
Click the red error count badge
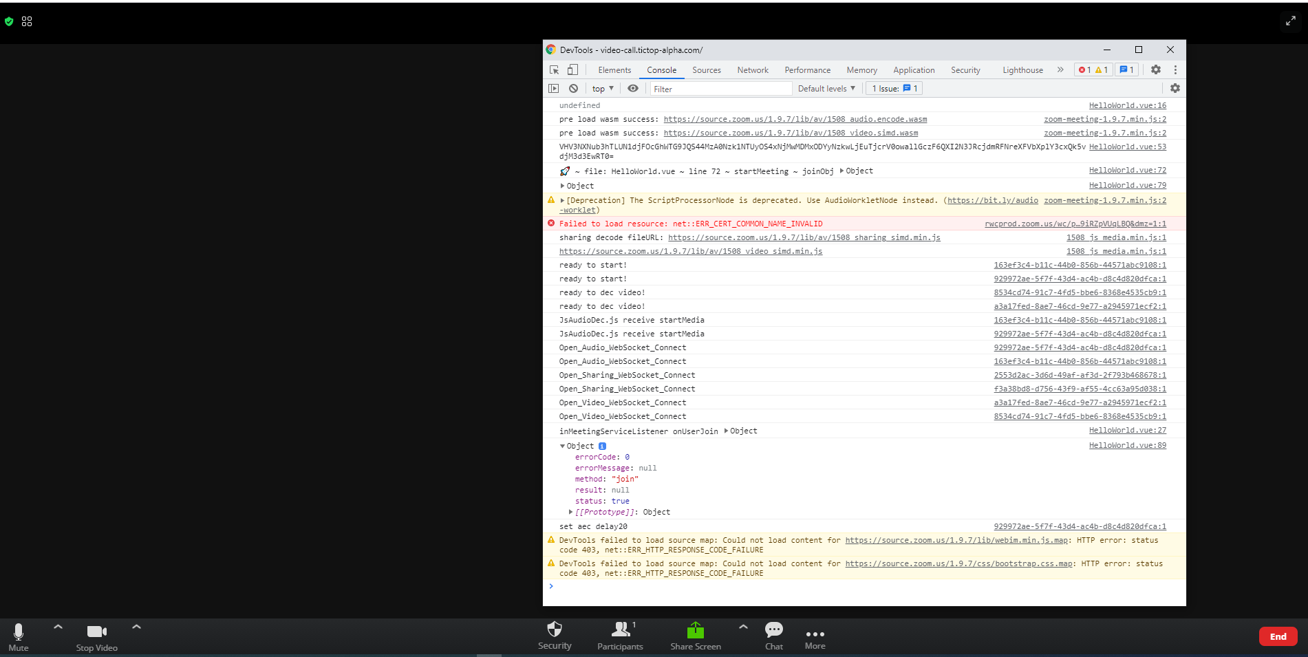(x=1085, y=69)
